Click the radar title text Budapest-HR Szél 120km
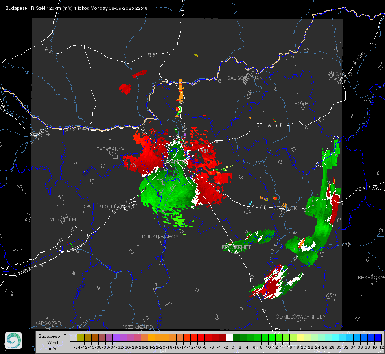The width and height of the screenshot is (385, 354). (33, 8)
